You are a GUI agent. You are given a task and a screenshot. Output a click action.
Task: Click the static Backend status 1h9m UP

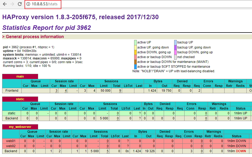point(241,118)
